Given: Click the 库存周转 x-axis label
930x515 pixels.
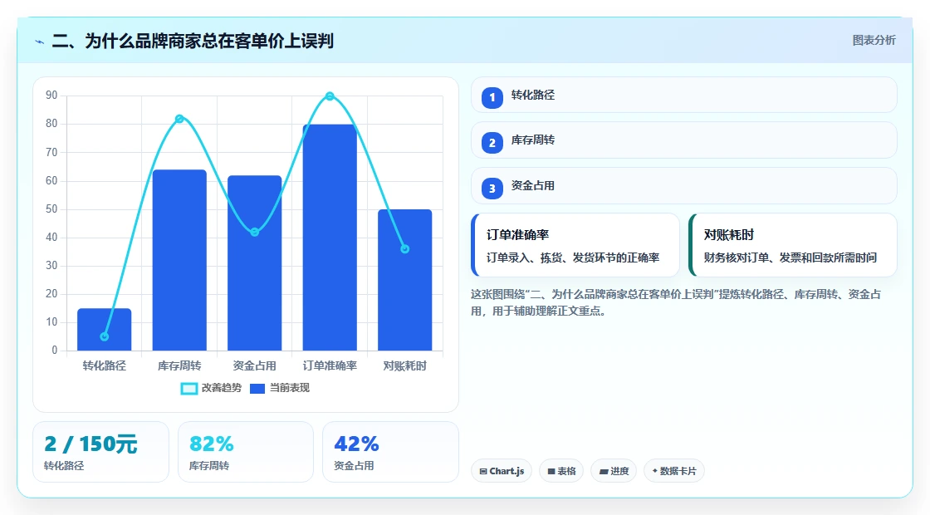Looking at the screenshot, I should [179, 365].
